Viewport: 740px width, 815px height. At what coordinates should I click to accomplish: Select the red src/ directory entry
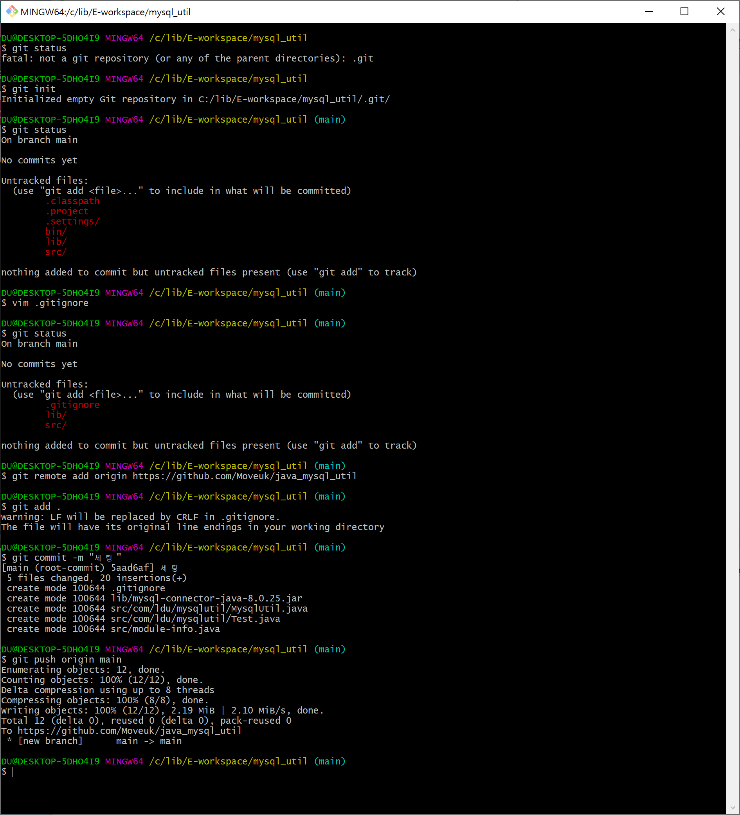click(x=56, y=252)
